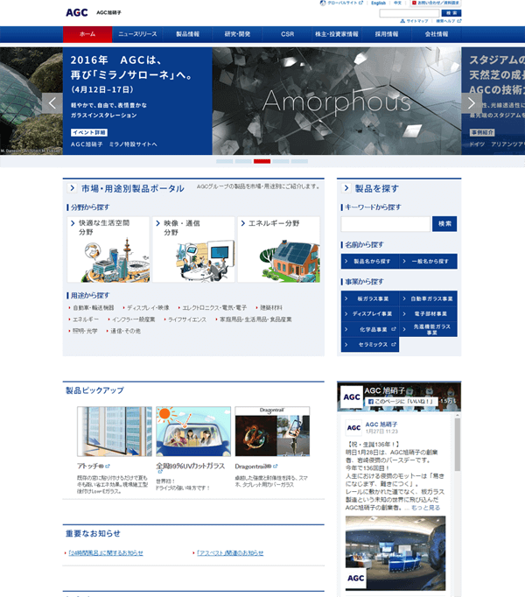
Task: Open the Dragontrail external link title
Action: point(255,467)
